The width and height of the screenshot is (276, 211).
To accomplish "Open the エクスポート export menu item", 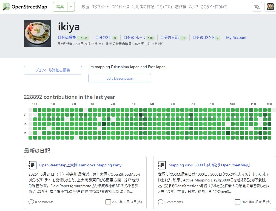I will coord(100,7).
